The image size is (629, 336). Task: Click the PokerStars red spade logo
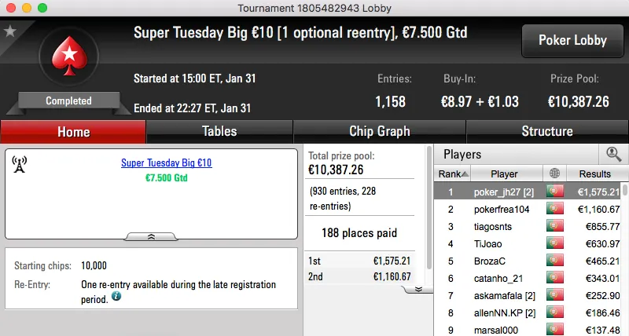pos(68,61)
